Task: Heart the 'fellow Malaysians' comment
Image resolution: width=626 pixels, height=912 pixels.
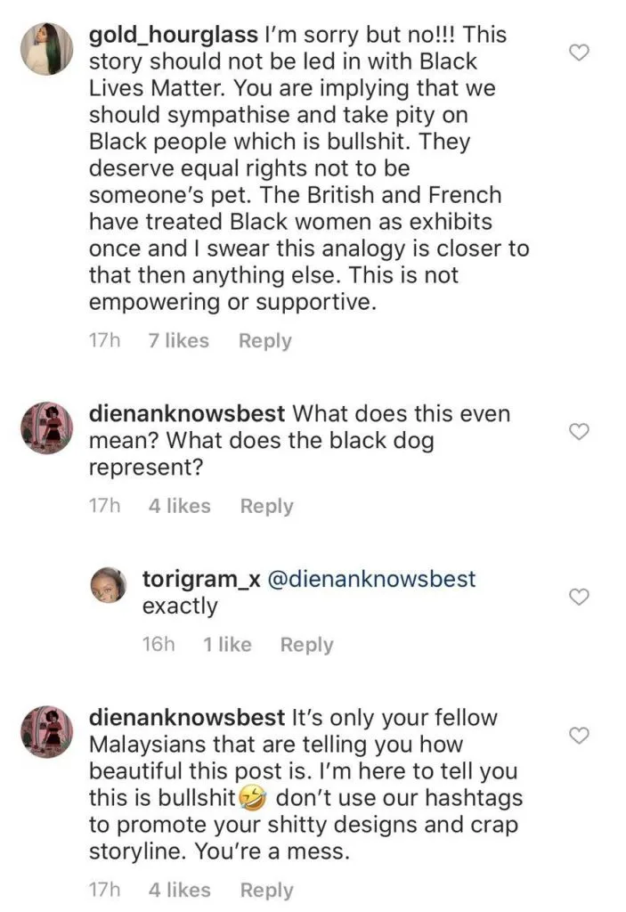Action: [579, 735]
